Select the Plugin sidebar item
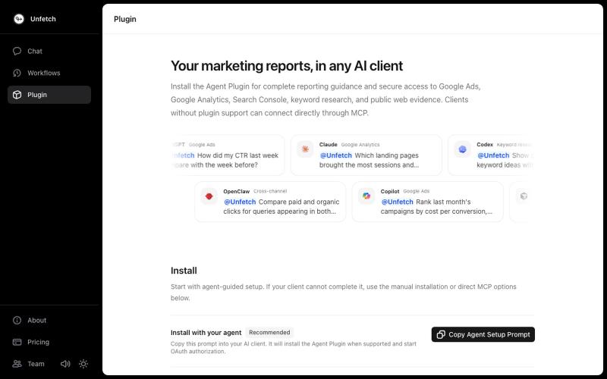This screenshot has width=607, height=379. [49, 95]
